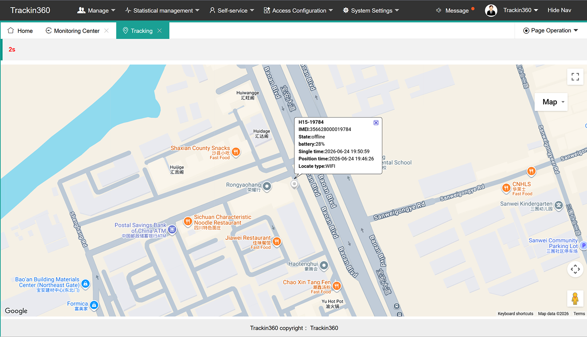Viewport: 587px width, 337px height.
Task: Open Keyboard shortcuts link
Action: pyautogui.click(x=515, y=314)
